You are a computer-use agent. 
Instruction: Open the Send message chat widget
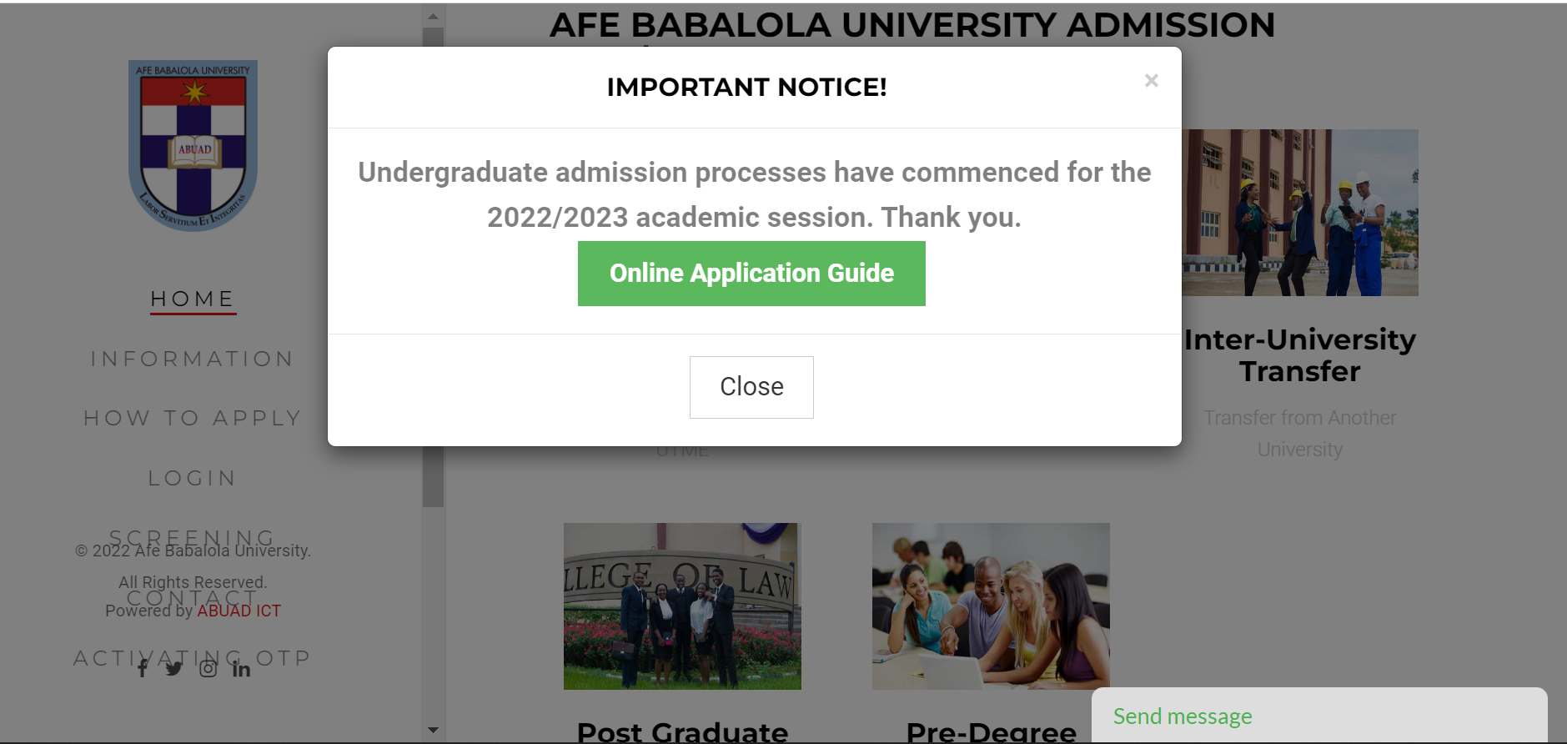pyautogui.click(x=1183, y=716)
